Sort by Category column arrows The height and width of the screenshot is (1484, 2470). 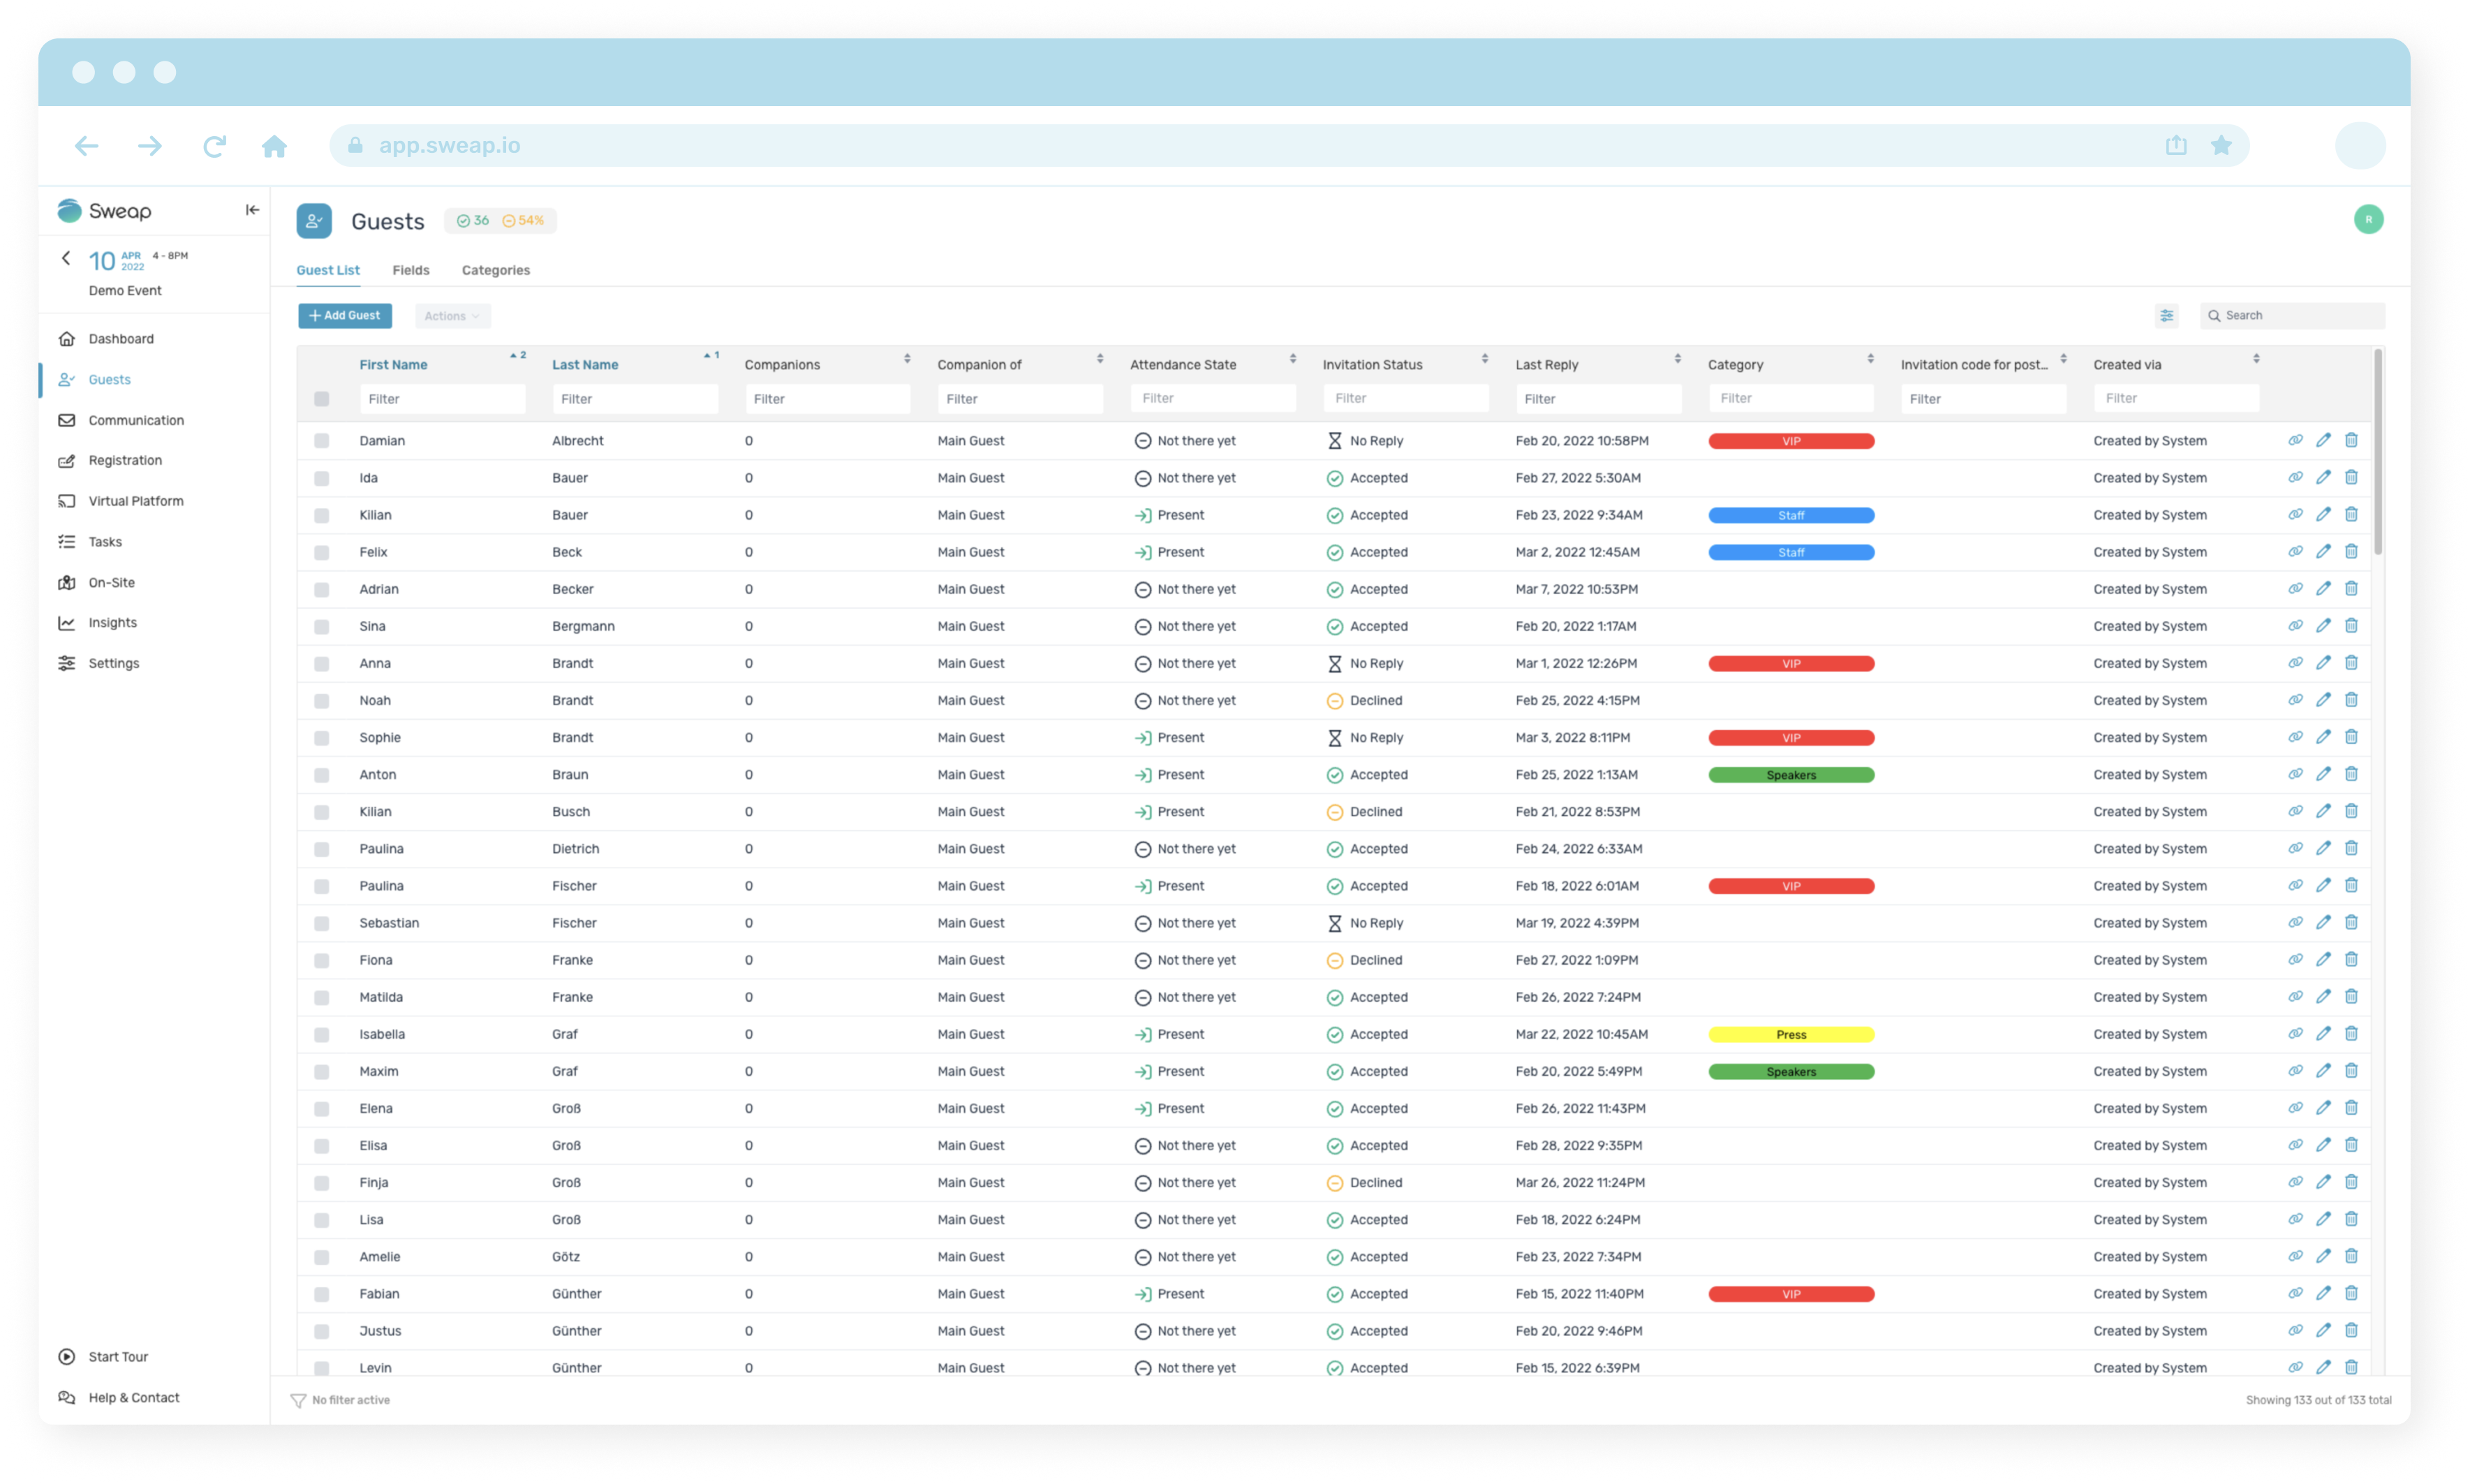(x=1870, y=359)
